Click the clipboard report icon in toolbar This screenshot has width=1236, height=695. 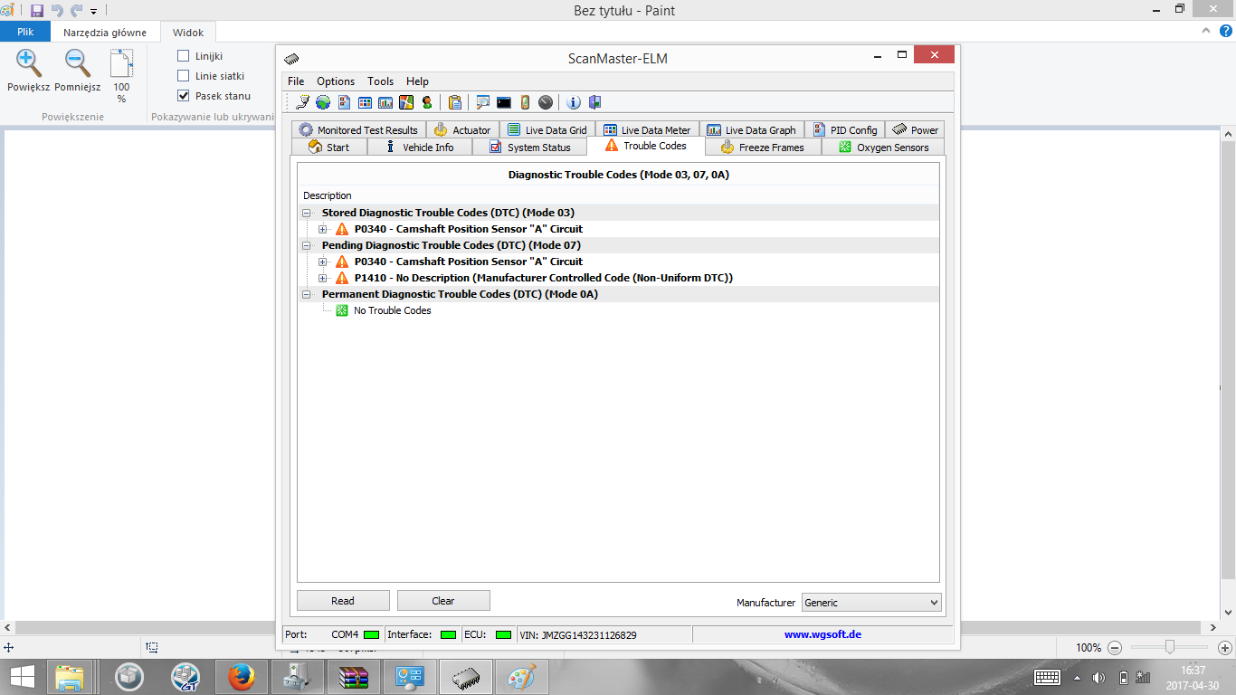pyautogui.click(x=455, y=102)
